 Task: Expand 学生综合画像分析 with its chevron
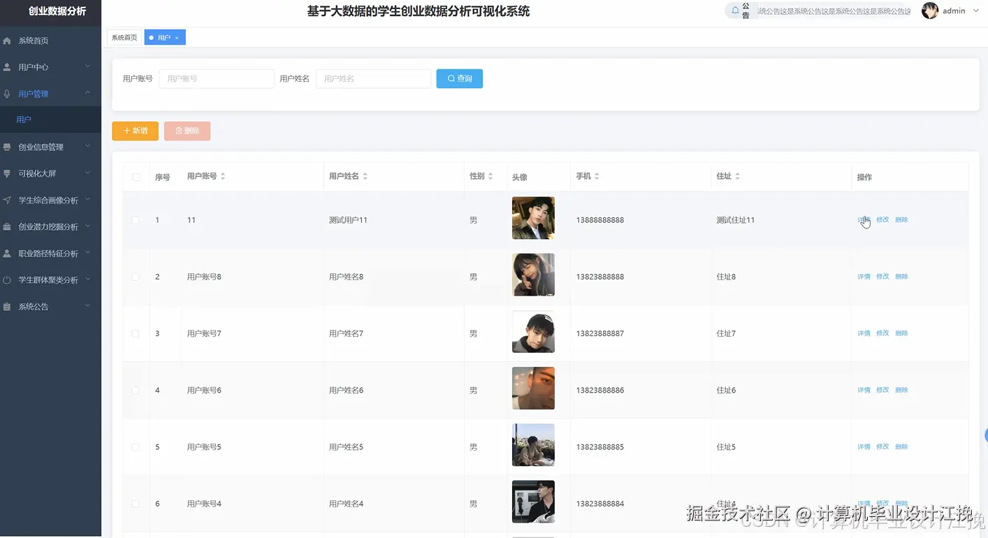click(87, 199)
